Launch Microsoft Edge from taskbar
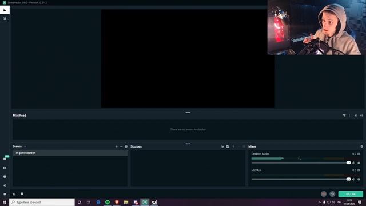 coord(98,202)
